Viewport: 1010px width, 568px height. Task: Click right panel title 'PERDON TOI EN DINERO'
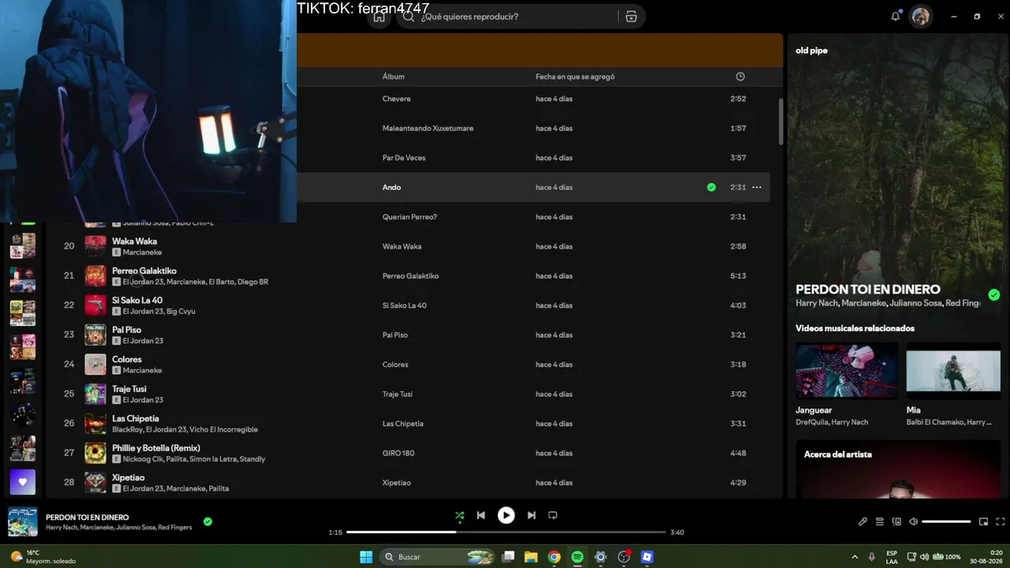pyautogui.click(x=868, y=290)
